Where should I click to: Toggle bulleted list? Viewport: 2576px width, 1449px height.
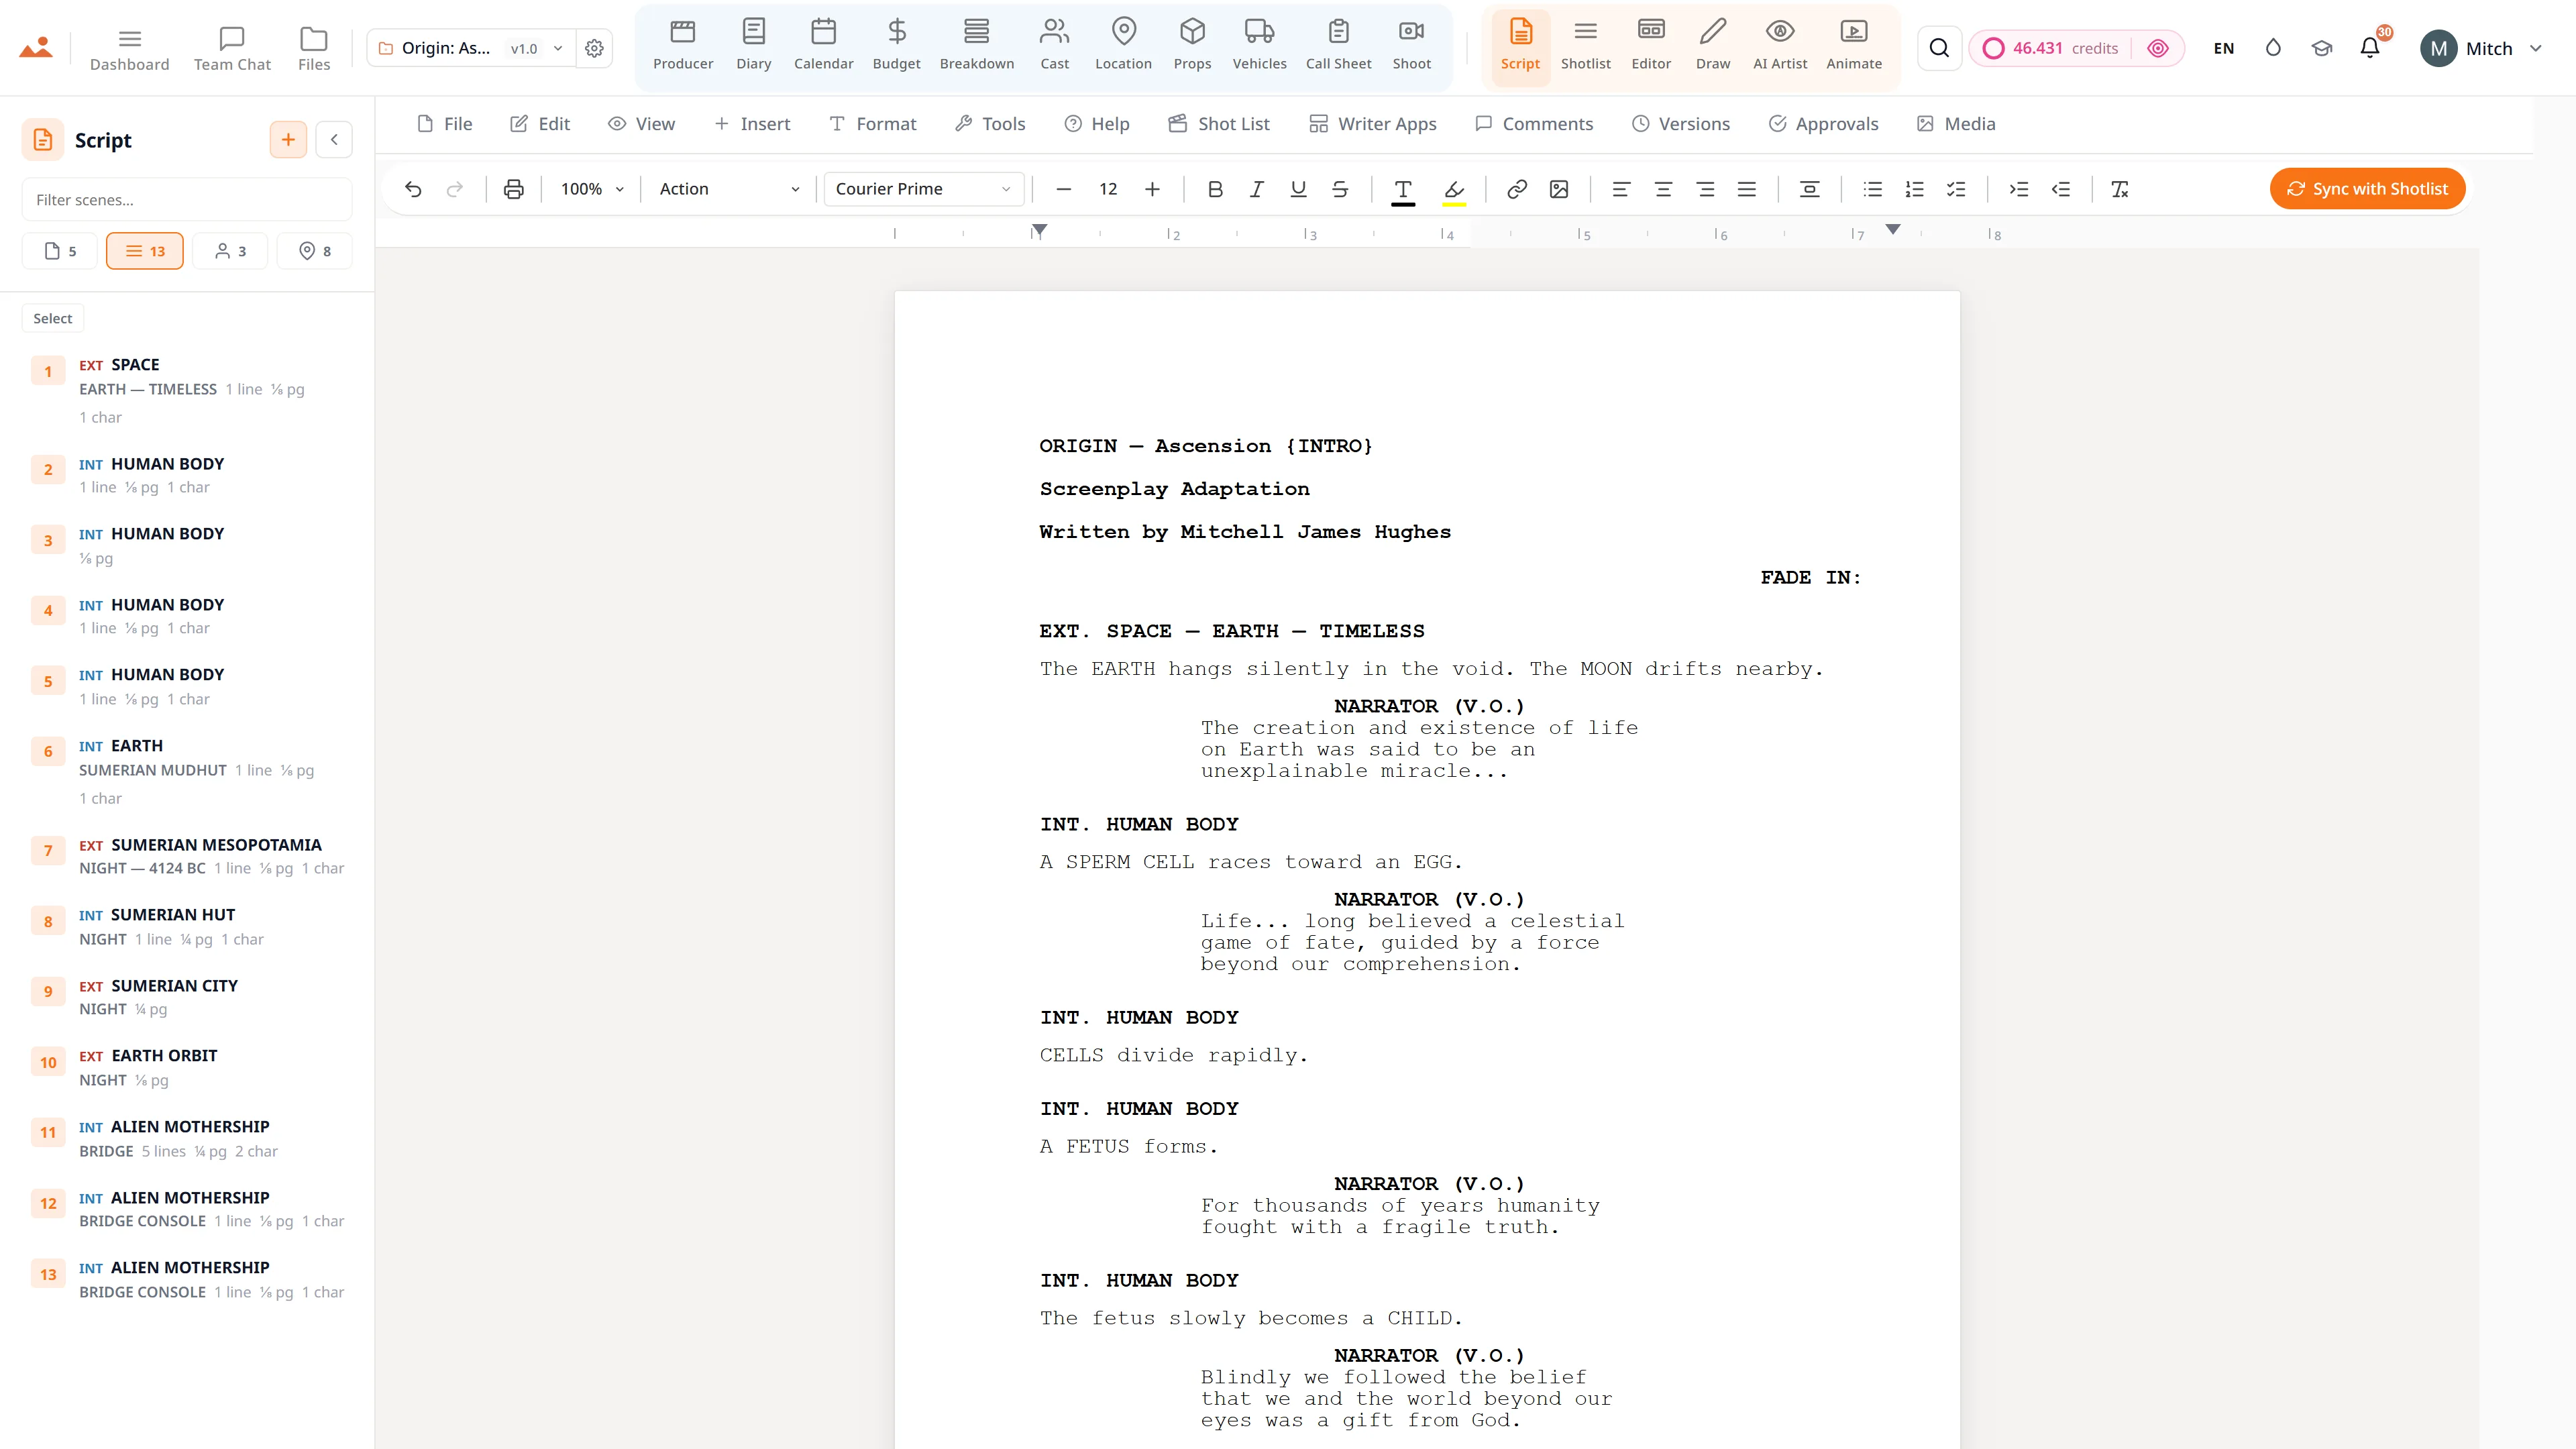pos(1873,189)
